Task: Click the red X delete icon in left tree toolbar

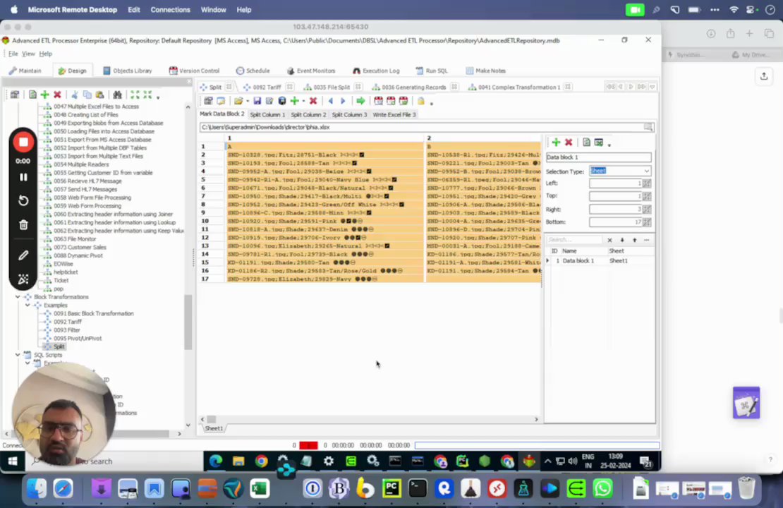Action: (57, 95)
